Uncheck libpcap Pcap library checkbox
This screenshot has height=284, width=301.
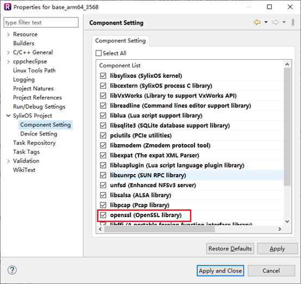coord(103,205)
